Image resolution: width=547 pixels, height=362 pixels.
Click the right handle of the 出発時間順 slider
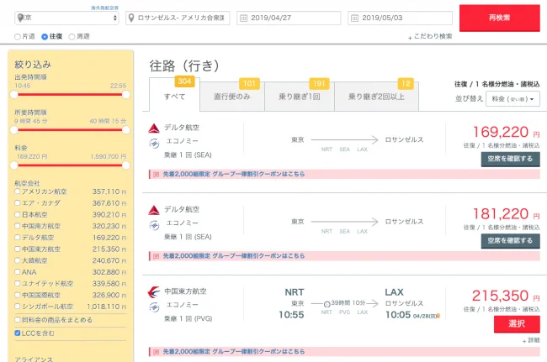(126, 94)
